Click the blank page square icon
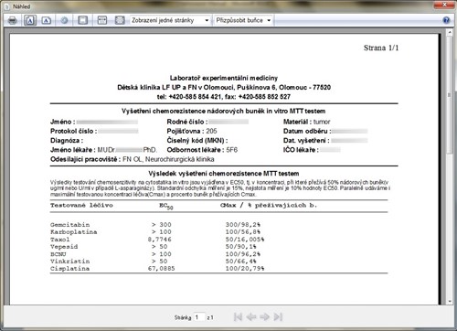Screen dimensions: 457x331 82,20
